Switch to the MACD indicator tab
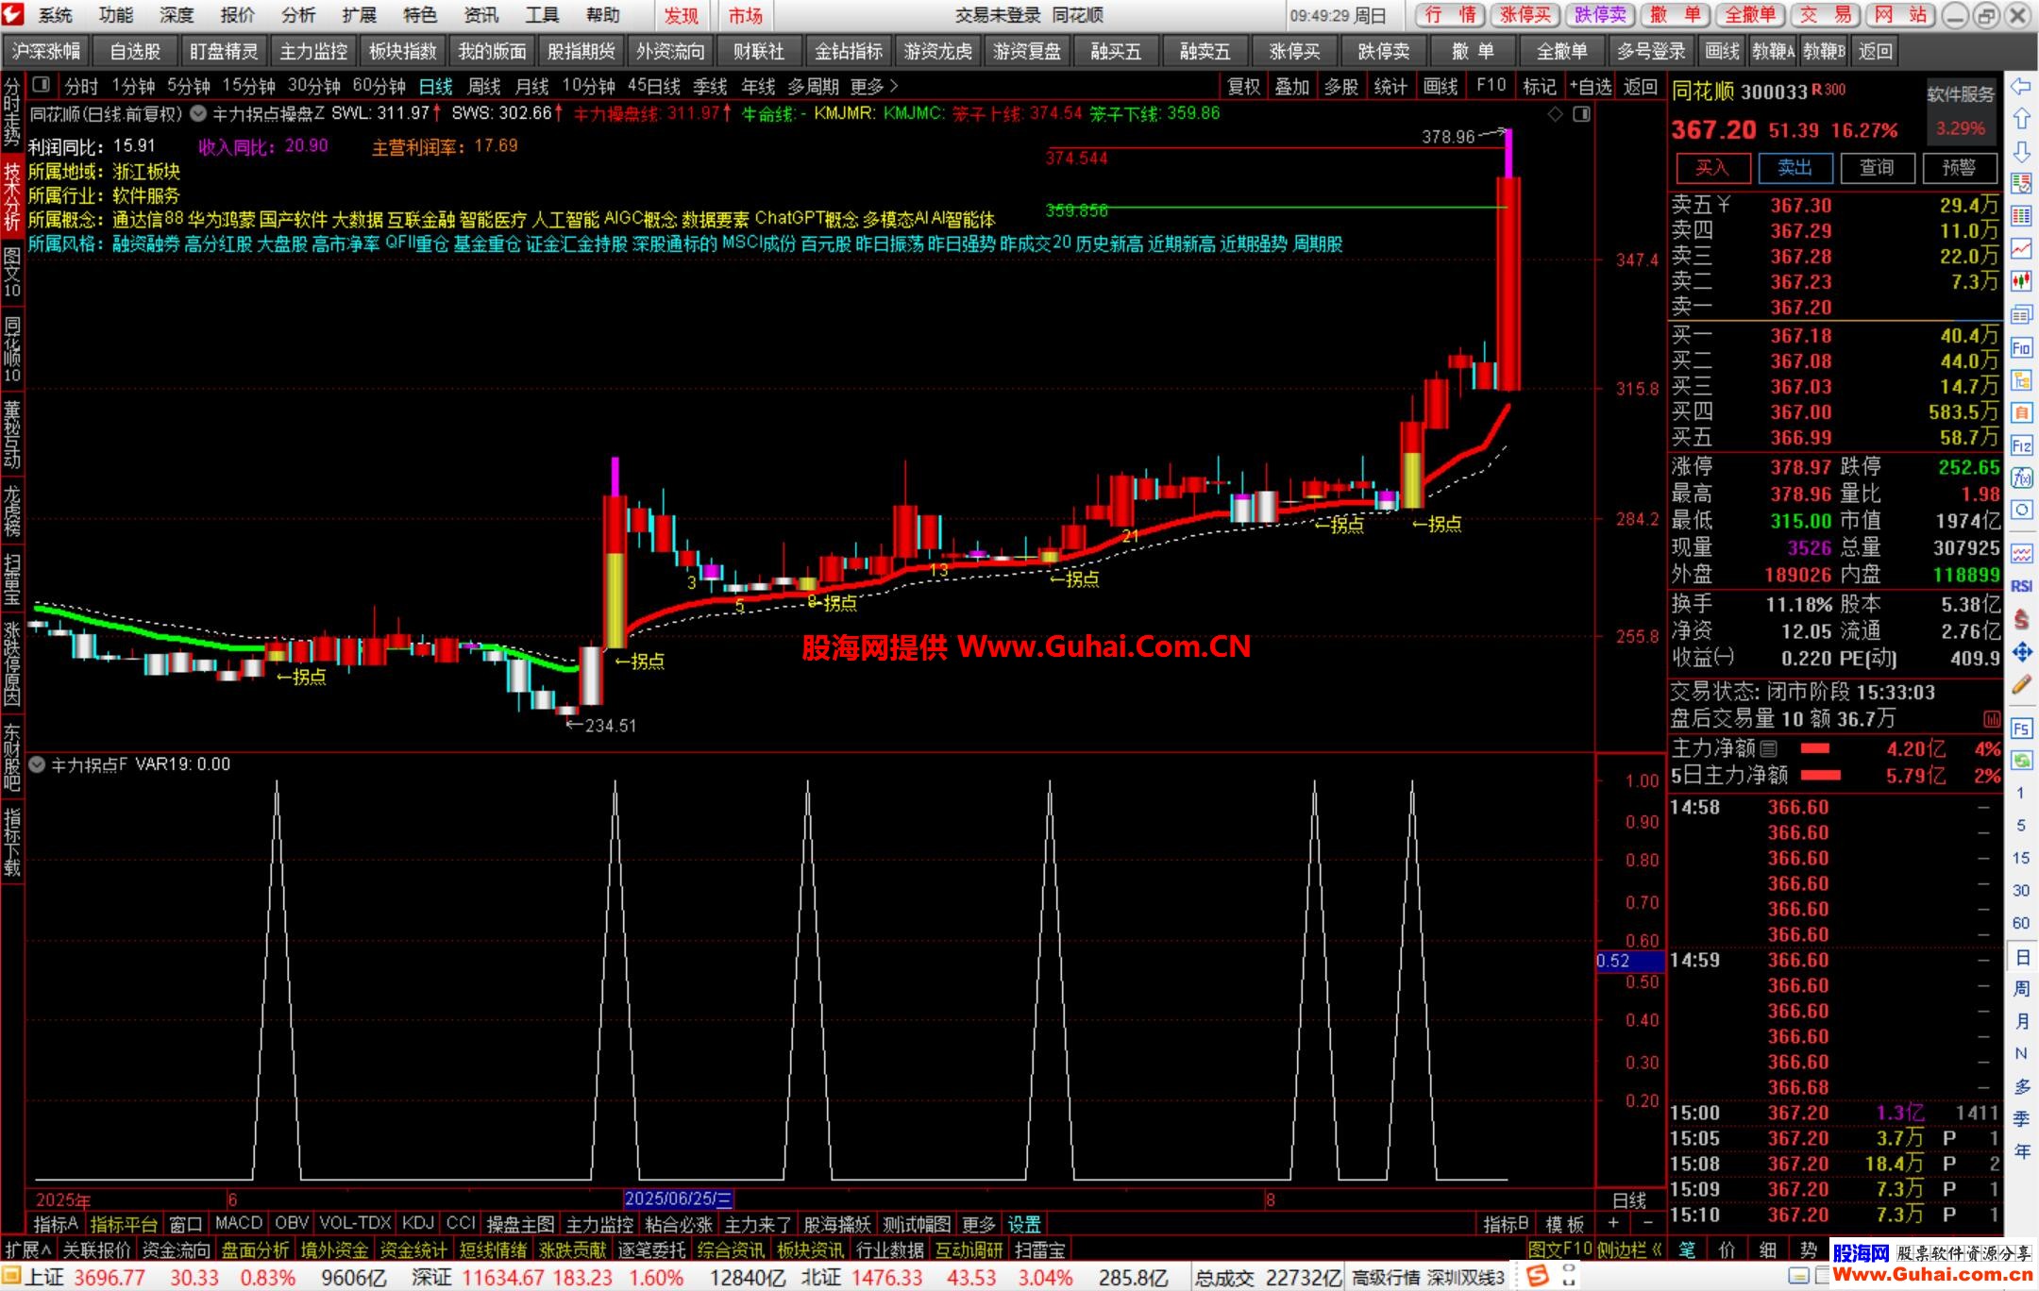 [x=239, y=1223]
